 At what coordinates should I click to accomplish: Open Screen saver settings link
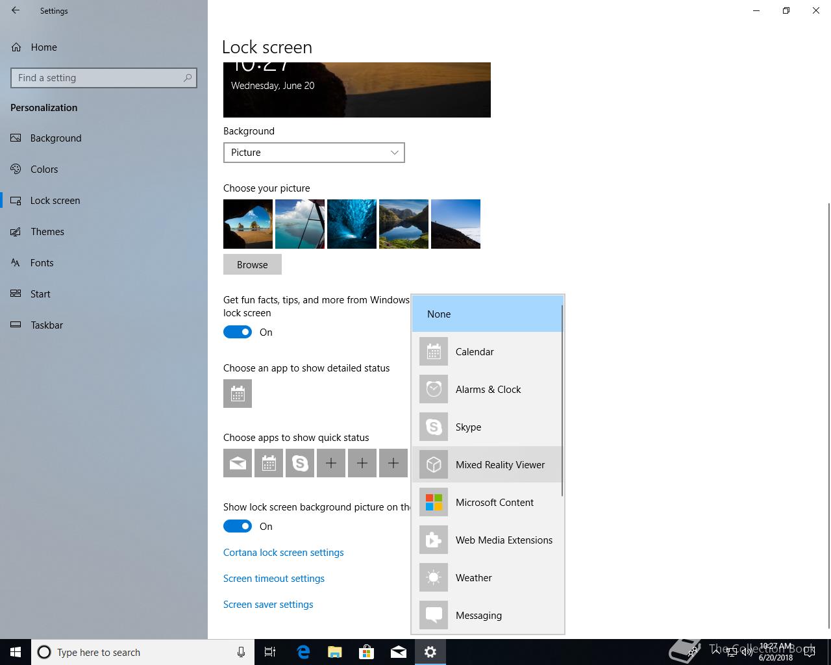click(268, 605)
